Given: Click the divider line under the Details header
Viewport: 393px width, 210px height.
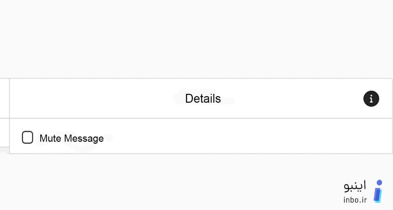Looking at the screenshot, I should point(201,118).
